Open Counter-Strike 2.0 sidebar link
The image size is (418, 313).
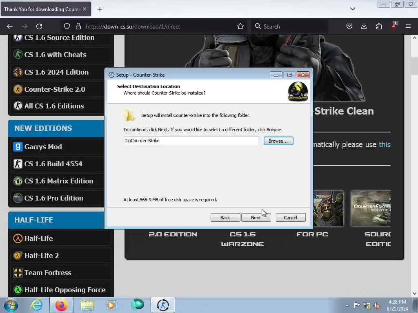coord(55,89)
